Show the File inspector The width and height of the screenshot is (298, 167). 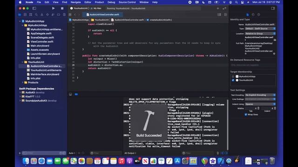(x=247, y=14)
